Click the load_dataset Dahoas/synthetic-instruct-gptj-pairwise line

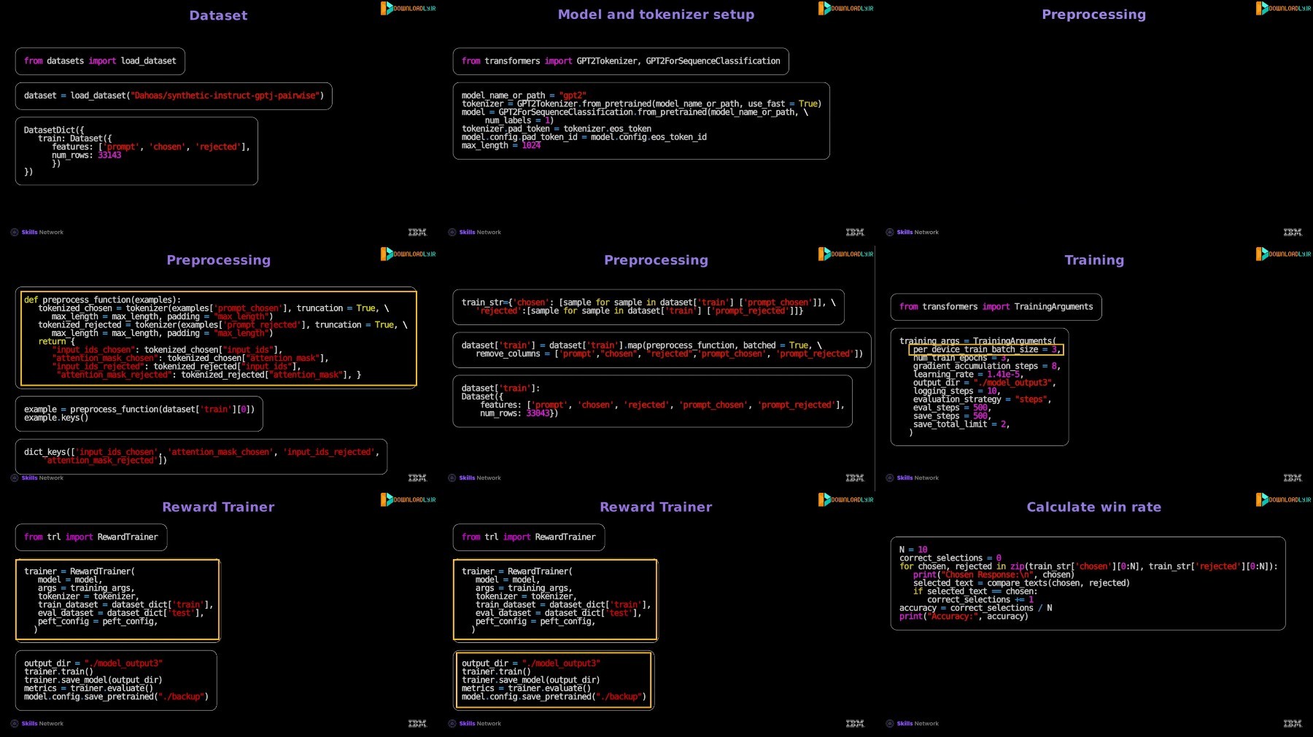(x=174, y=95)
